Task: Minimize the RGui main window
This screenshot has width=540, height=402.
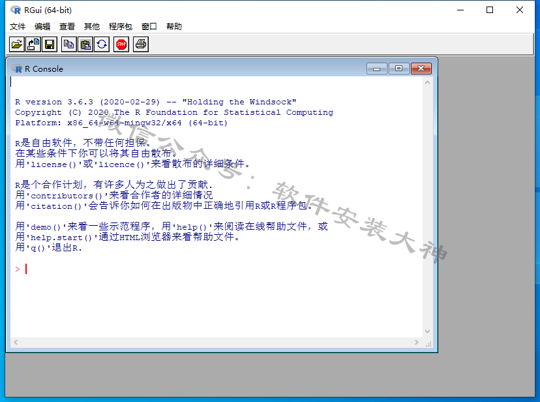Action: coord(460,10)
